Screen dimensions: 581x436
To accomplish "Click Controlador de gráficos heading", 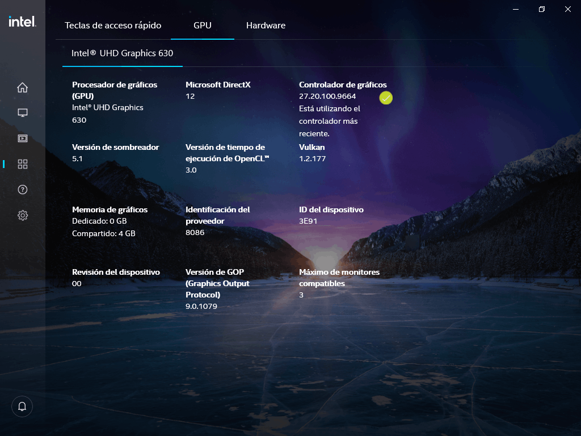I will [343, 85].
